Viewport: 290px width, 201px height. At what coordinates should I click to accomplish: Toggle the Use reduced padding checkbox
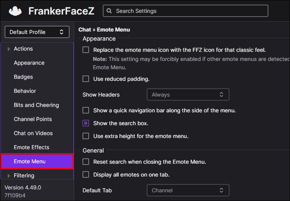coord(86,79)
